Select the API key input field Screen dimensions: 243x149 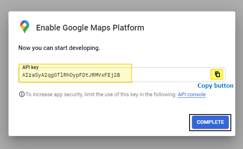pos(122,75)
